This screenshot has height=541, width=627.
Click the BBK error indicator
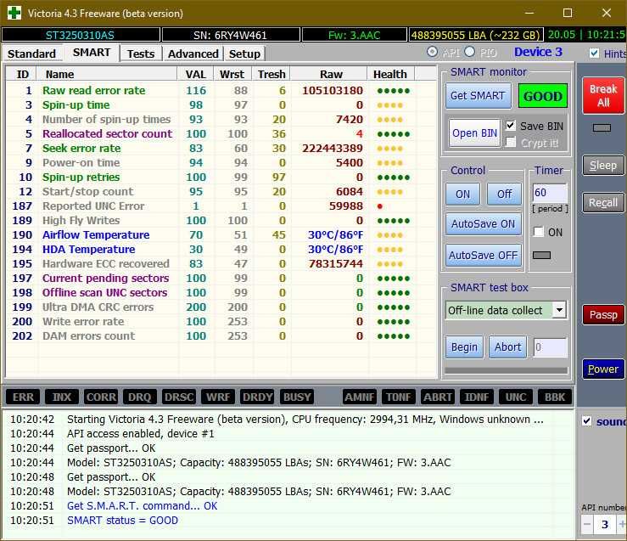click(555, 397)
